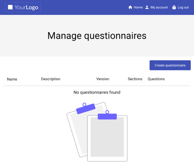Sort by the Name column header

tap(12, 79)
